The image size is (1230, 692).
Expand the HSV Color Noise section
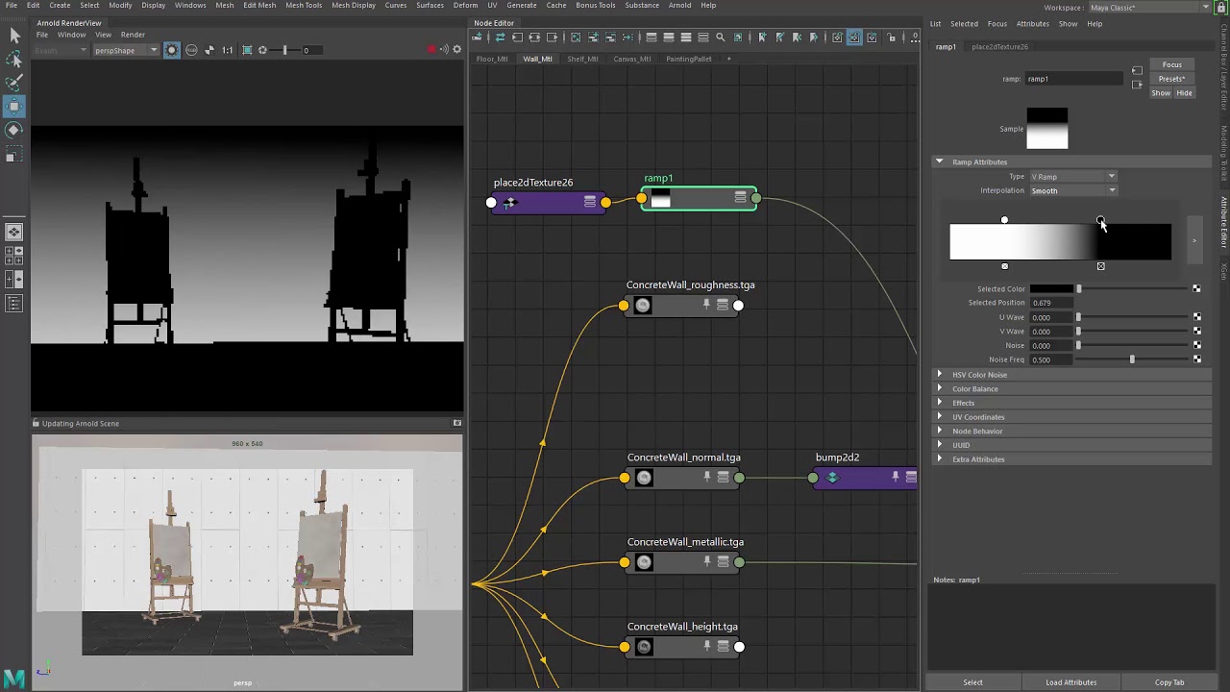[x=940, y=375]
